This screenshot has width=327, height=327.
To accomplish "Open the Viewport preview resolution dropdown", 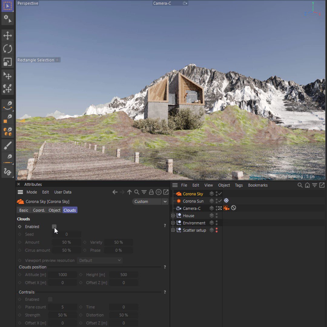I will [100, 260].
